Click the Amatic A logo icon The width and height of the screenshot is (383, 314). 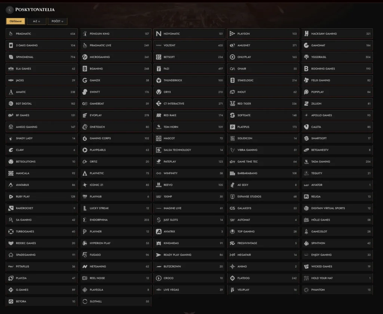11,92
